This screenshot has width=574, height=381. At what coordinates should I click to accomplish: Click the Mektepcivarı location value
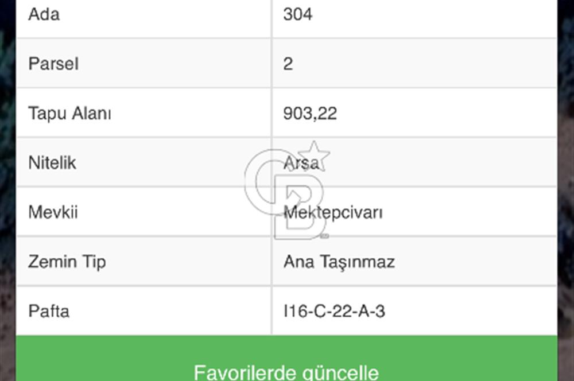(x=333, y=212)
